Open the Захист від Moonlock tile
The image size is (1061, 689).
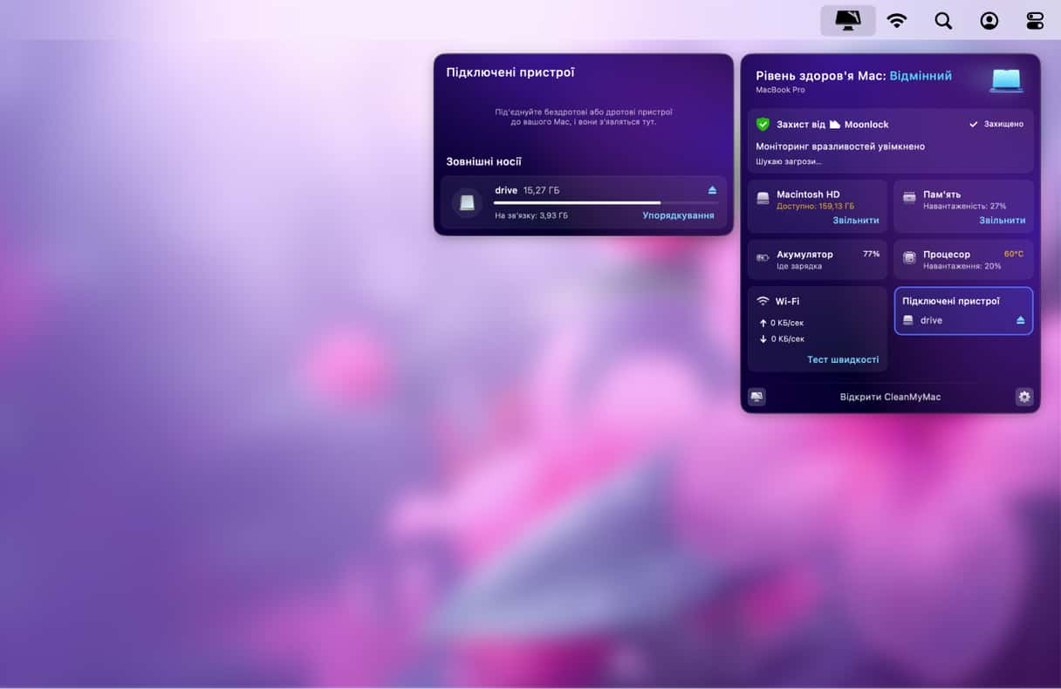tap(890, 140)
